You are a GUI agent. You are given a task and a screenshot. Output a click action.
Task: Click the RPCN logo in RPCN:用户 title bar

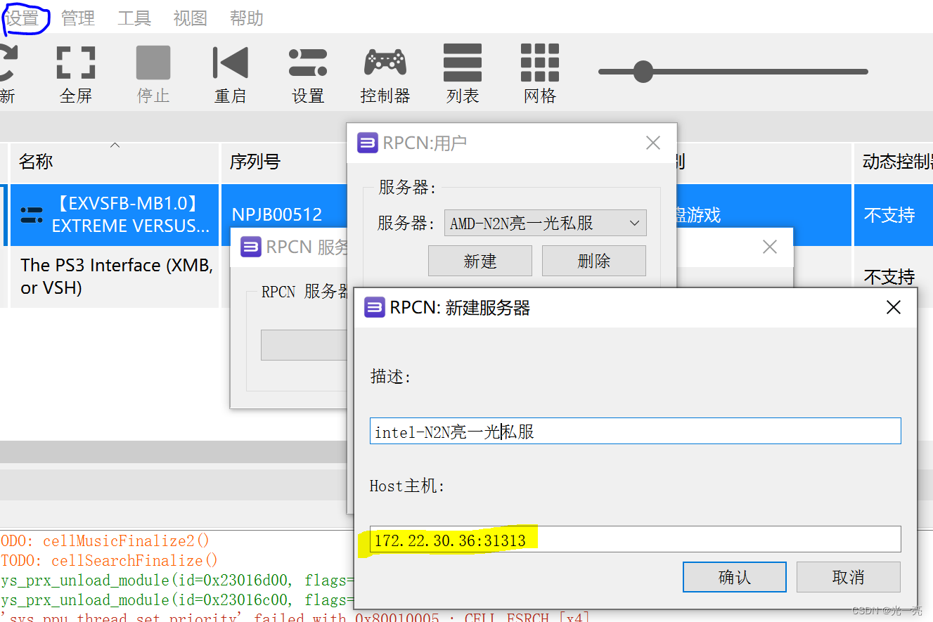point(368,143)
